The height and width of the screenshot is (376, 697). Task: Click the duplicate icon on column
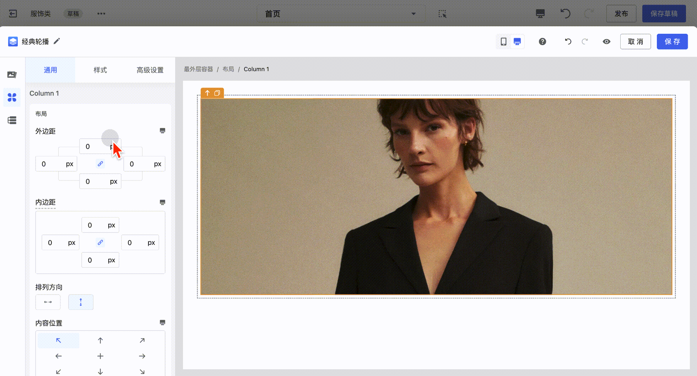217,93
